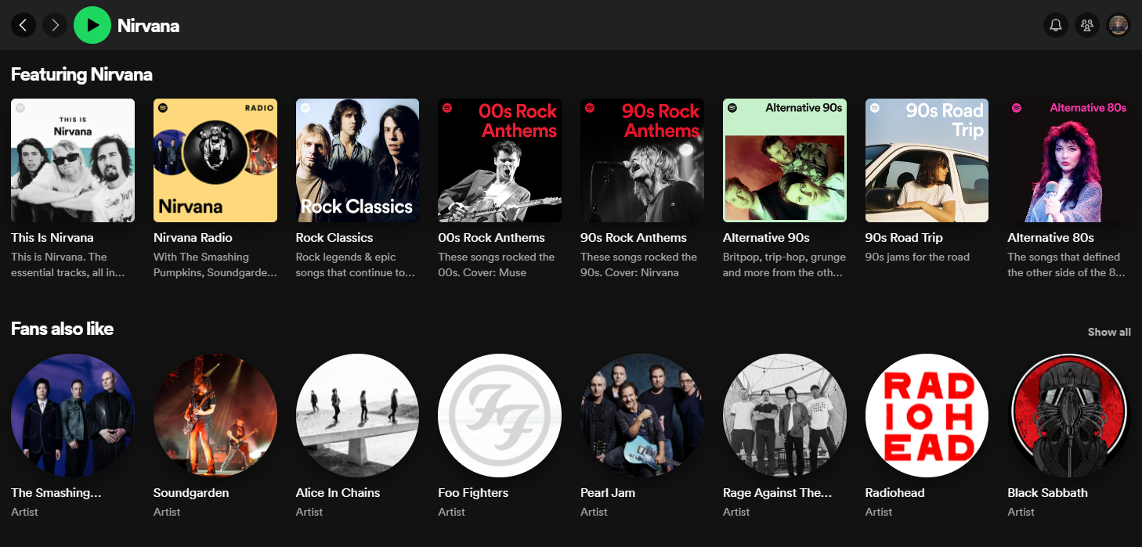Click your profile avatar icon
This screenshot has height=547, width=1142.
1119,24
